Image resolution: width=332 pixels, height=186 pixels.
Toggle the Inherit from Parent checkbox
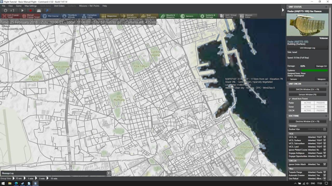point(290,99)
